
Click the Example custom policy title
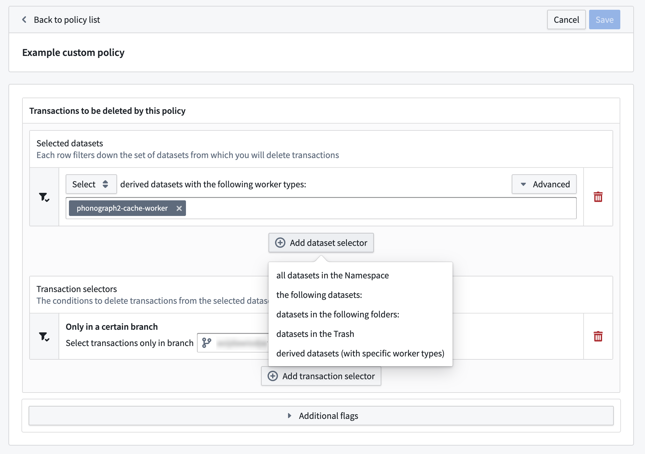(73, 53)
